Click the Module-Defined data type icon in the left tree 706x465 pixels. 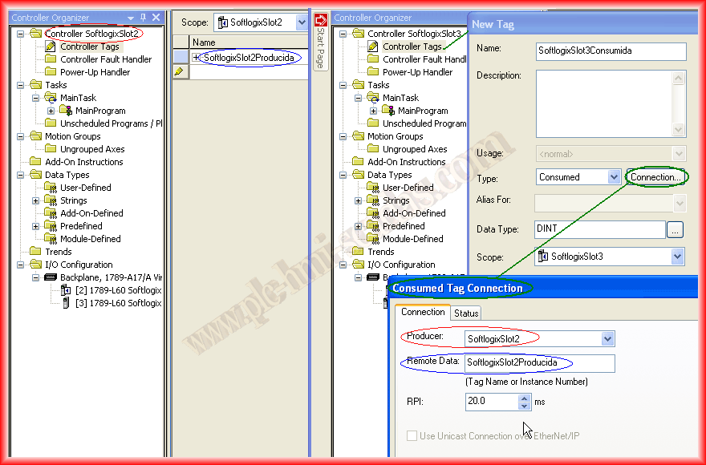[x=51, y=239]
